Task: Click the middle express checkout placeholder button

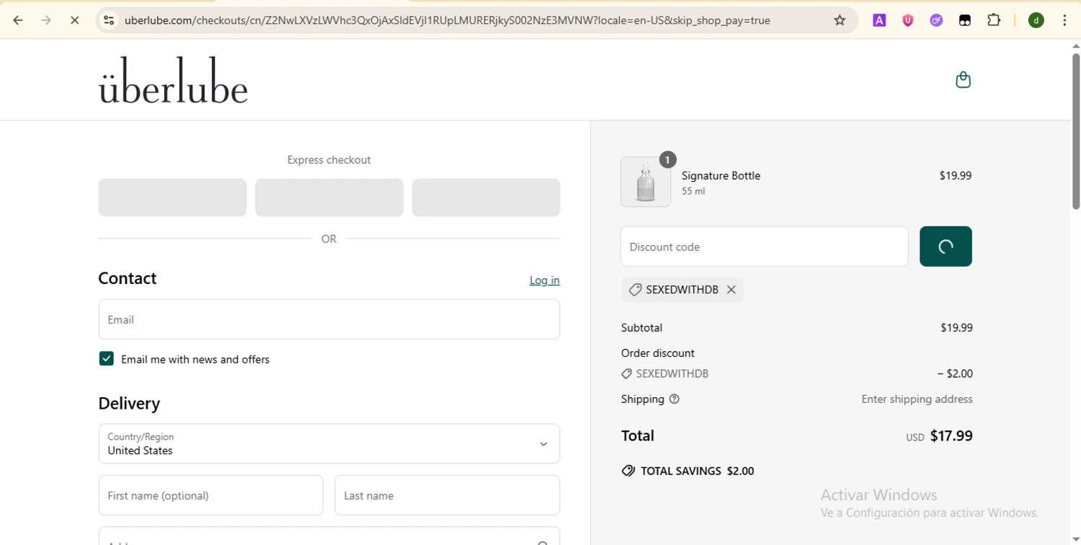Action: point(329,198)
